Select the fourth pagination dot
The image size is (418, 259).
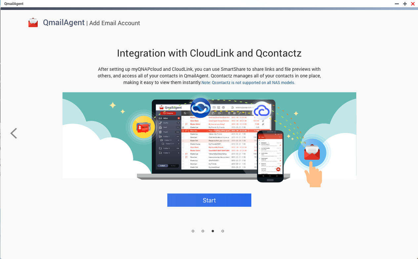click(223, 231)
